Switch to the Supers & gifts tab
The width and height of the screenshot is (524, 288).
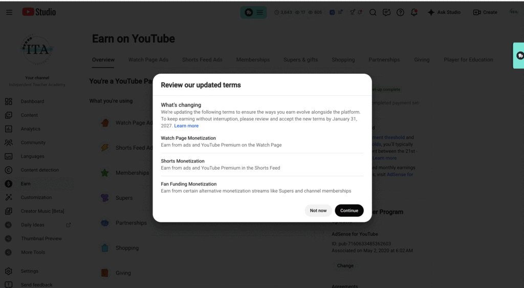[301, 59]
